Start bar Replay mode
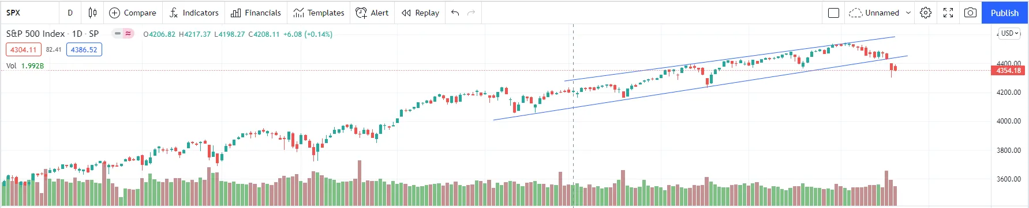The image size is (1029, 208). (x=420, y=13)
